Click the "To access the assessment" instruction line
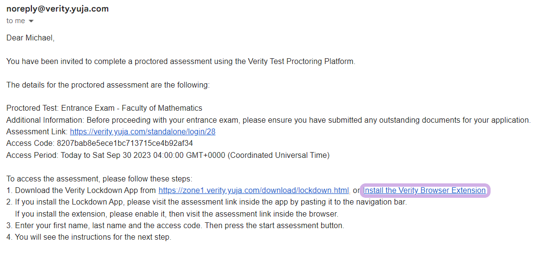535x257 pixels. tap(99, 179)
